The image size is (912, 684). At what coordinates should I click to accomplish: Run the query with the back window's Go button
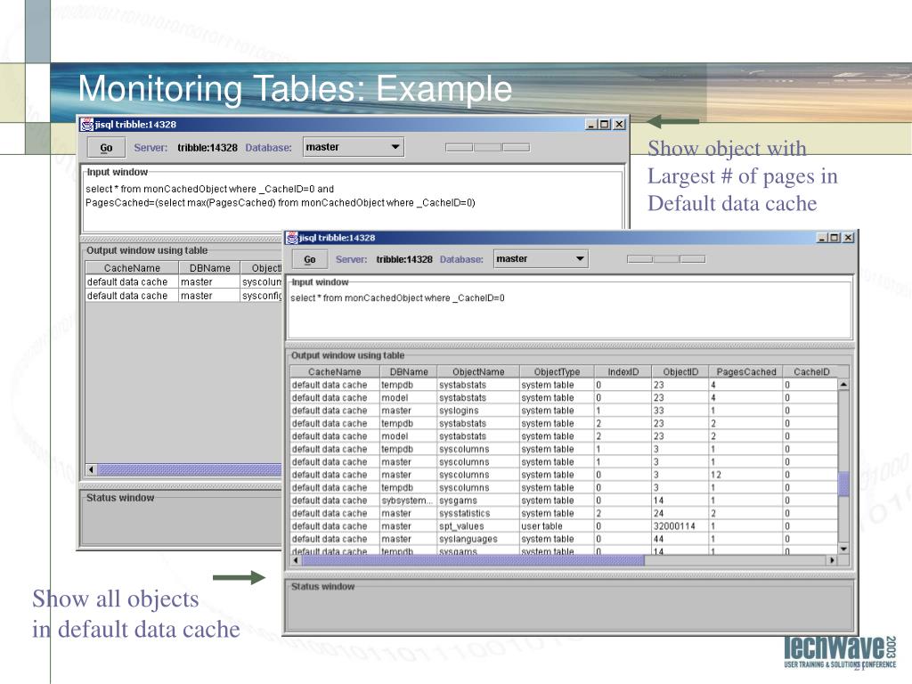(106, 148)
